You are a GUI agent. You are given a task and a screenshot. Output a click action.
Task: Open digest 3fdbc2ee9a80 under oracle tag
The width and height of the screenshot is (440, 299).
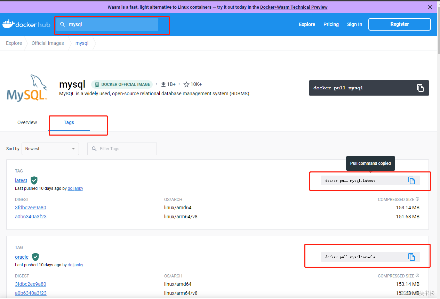click(x=31, y=284)
